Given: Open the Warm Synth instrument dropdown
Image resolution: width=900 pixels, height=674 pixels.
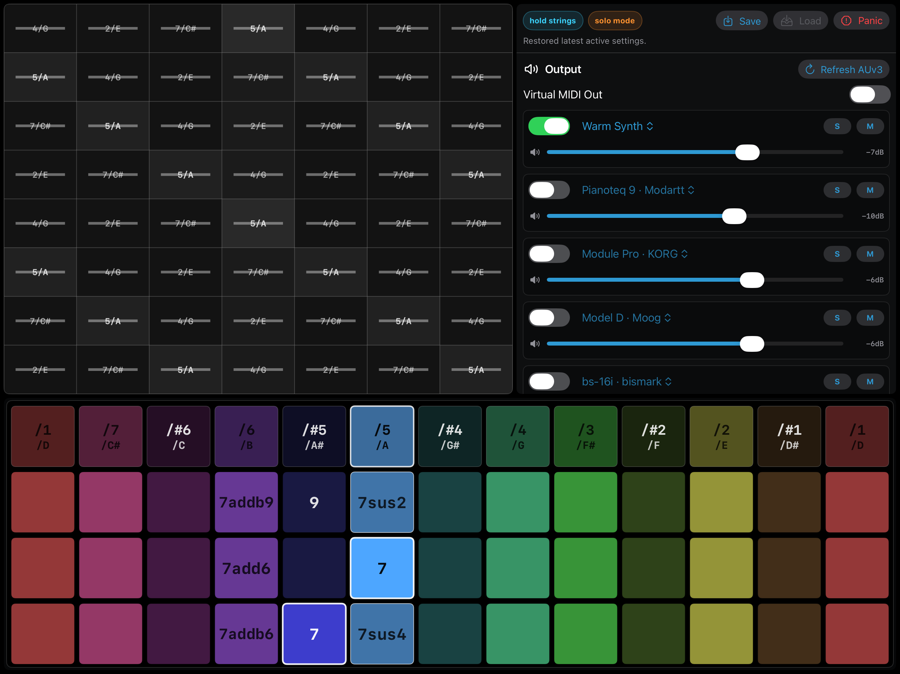Looking at the screenshot, I should click(618, 126).
